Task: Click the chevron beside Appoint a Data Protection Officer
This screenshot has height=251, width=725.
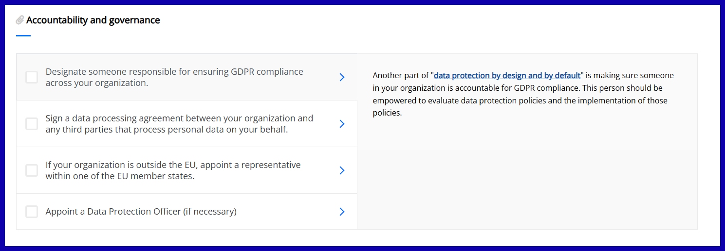Action: [x=342, y=212]
